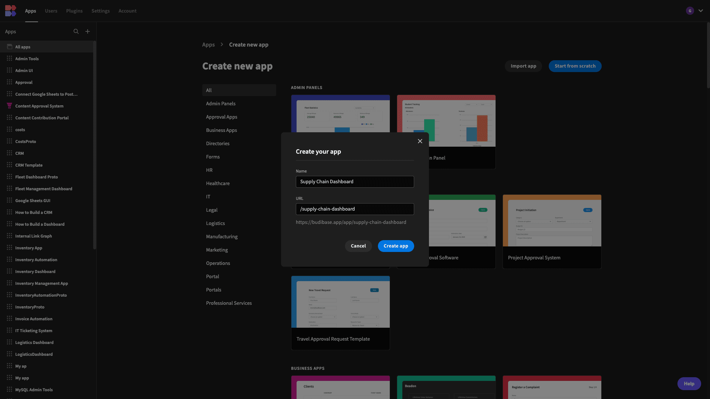Click the add new app icon
710x399 pixels.
point(87,31)
